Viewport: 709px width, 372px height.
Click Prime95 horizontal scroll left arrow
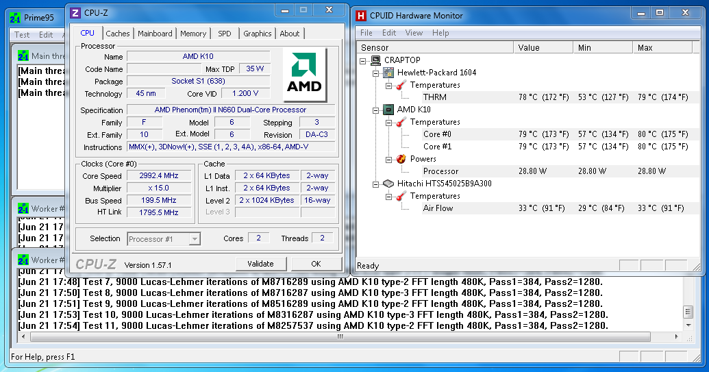click(x=23, y=337)
